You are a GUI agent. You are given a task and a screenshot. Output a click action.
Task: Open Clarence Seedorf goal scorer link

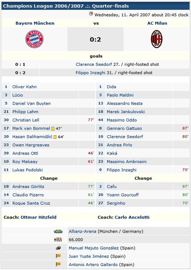[x=94, y=64]
